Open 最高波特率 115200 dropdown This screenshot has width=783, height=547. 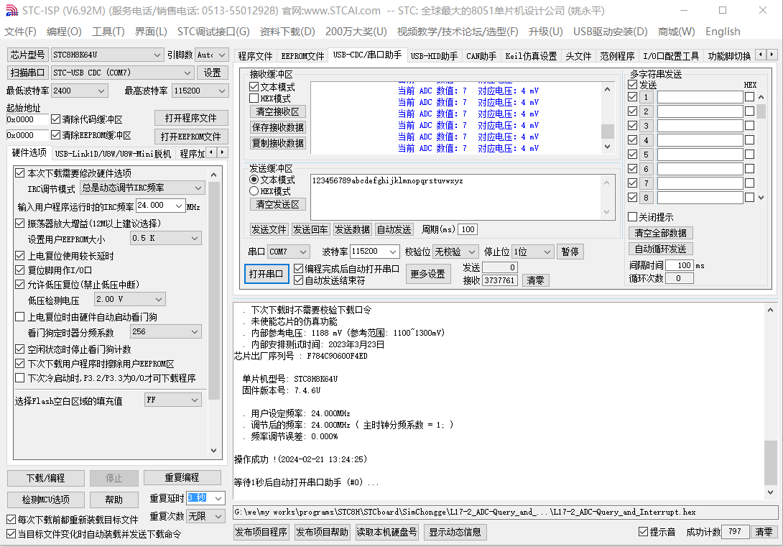tap(200, 91)
